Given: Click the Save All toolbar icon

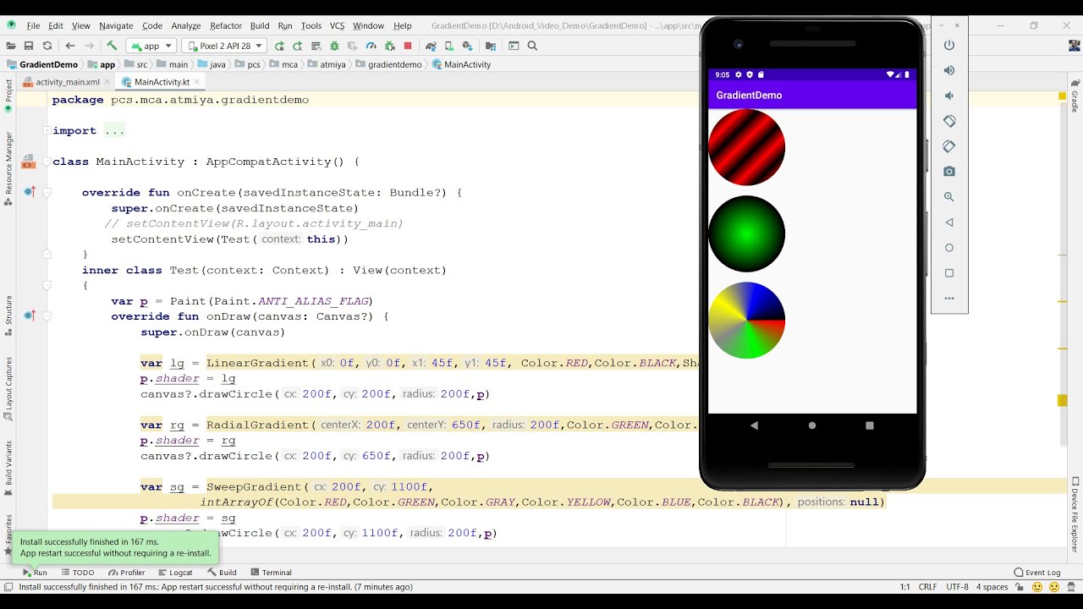Looking at the screenshot, I should click(x=29, y=46).
